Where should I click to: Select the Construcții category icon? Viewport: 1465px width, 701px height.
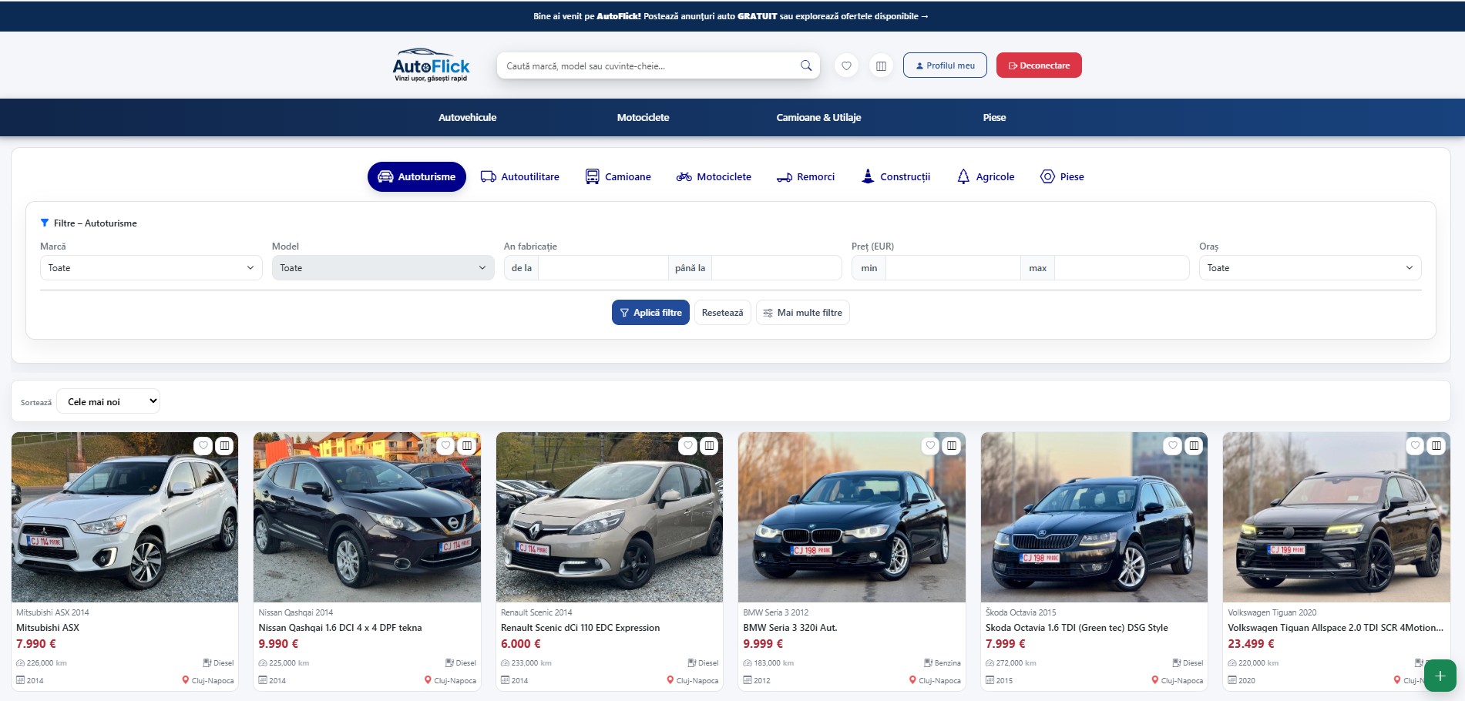click(x=868, y=176)
